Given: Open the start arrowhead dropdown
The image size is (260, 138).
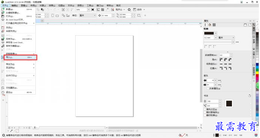Looking at the screenshot, I should (215, 80).
